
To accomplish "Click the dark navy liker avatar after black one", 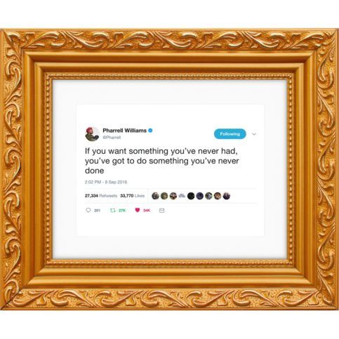I will (200, 196).
